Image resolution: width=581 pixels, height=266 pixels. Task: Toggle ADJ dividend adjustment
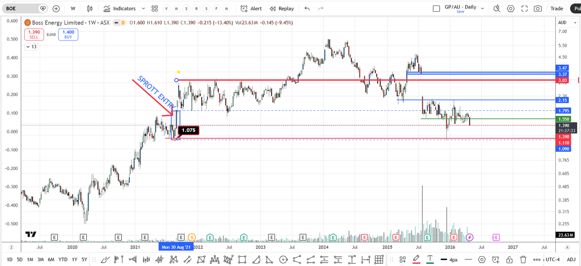click(x=571, y=260)
